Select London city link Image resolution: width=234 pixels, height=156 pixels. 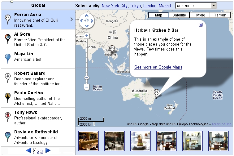point(150,6)
